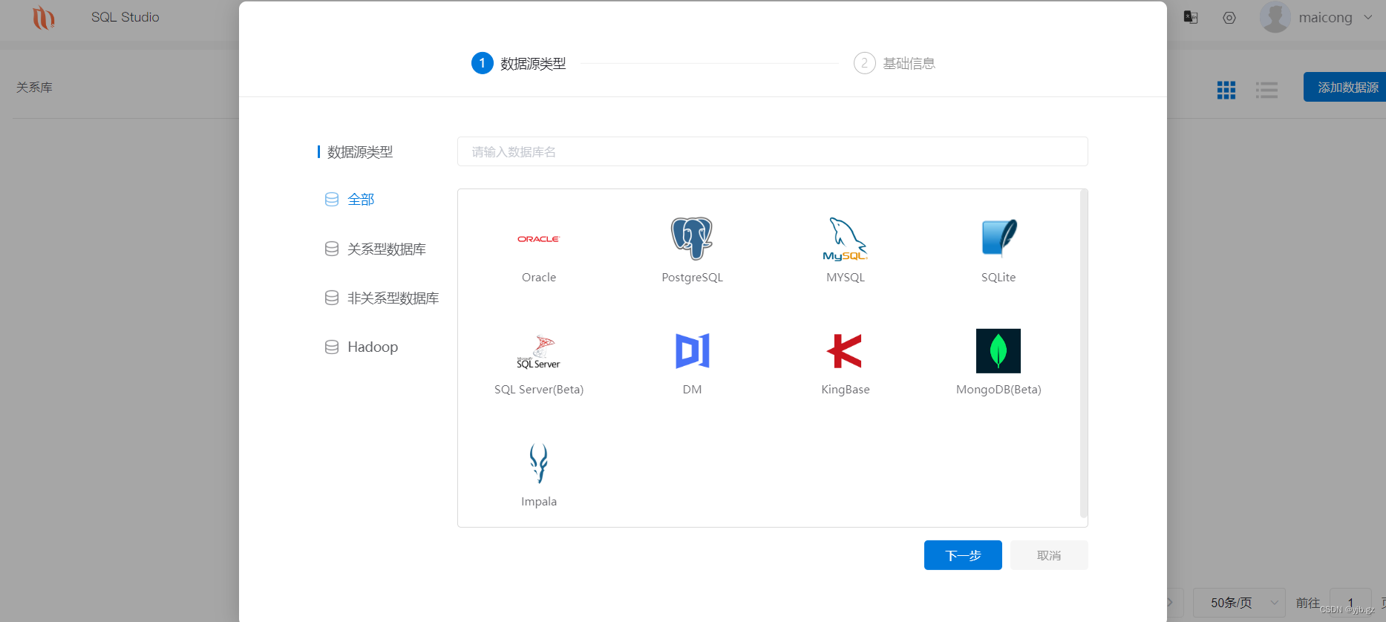Click the 请输入数据库名 search field
Image resolution: width=1386 pixels, height=622 pixels.
773,151
